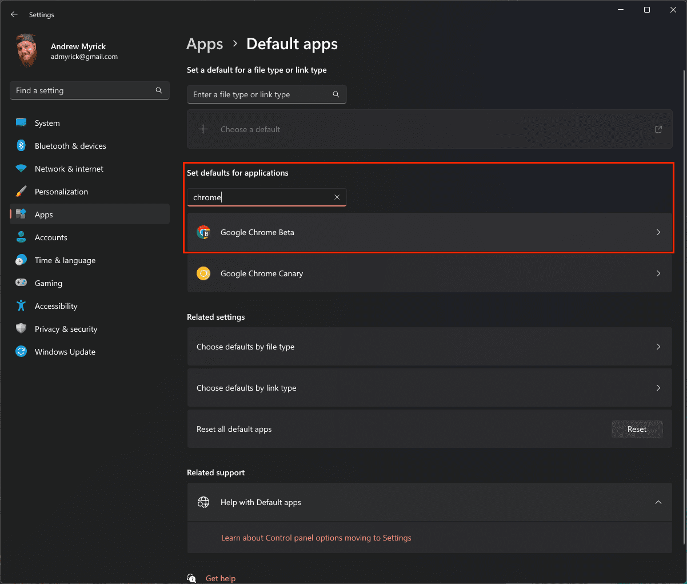Click the Windows Update sync icon
Screen dimensions: 687x584
[21, 352]
